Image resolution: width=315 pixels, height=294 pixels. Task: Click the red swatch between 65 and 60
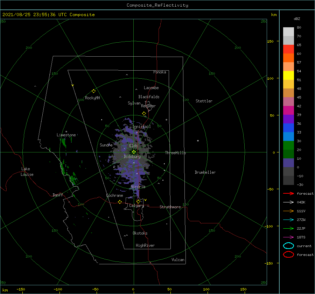click(x=288, y=49)
